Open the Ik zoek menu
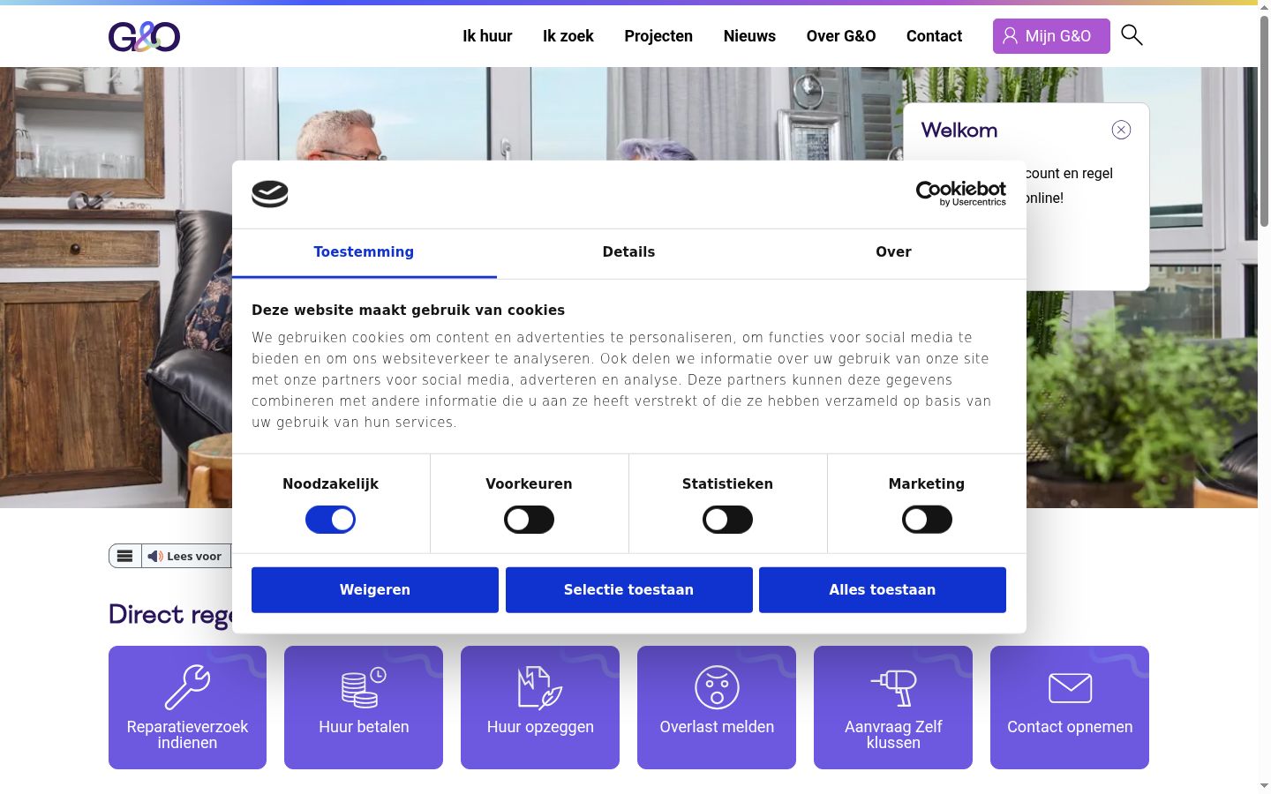 tap(568, 36)
